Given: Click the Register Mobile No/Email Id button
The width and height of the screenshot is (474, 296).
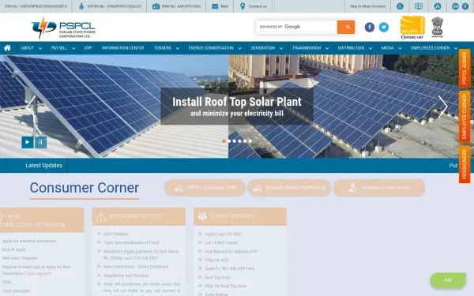Looking at the screenshot, I should pyautogui.click(x=289, y=188).
